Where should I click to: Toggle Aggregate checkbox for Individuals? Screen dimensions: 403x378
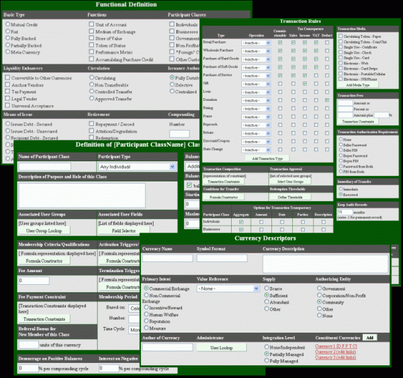pyautogui.click(x=241, y=222)
